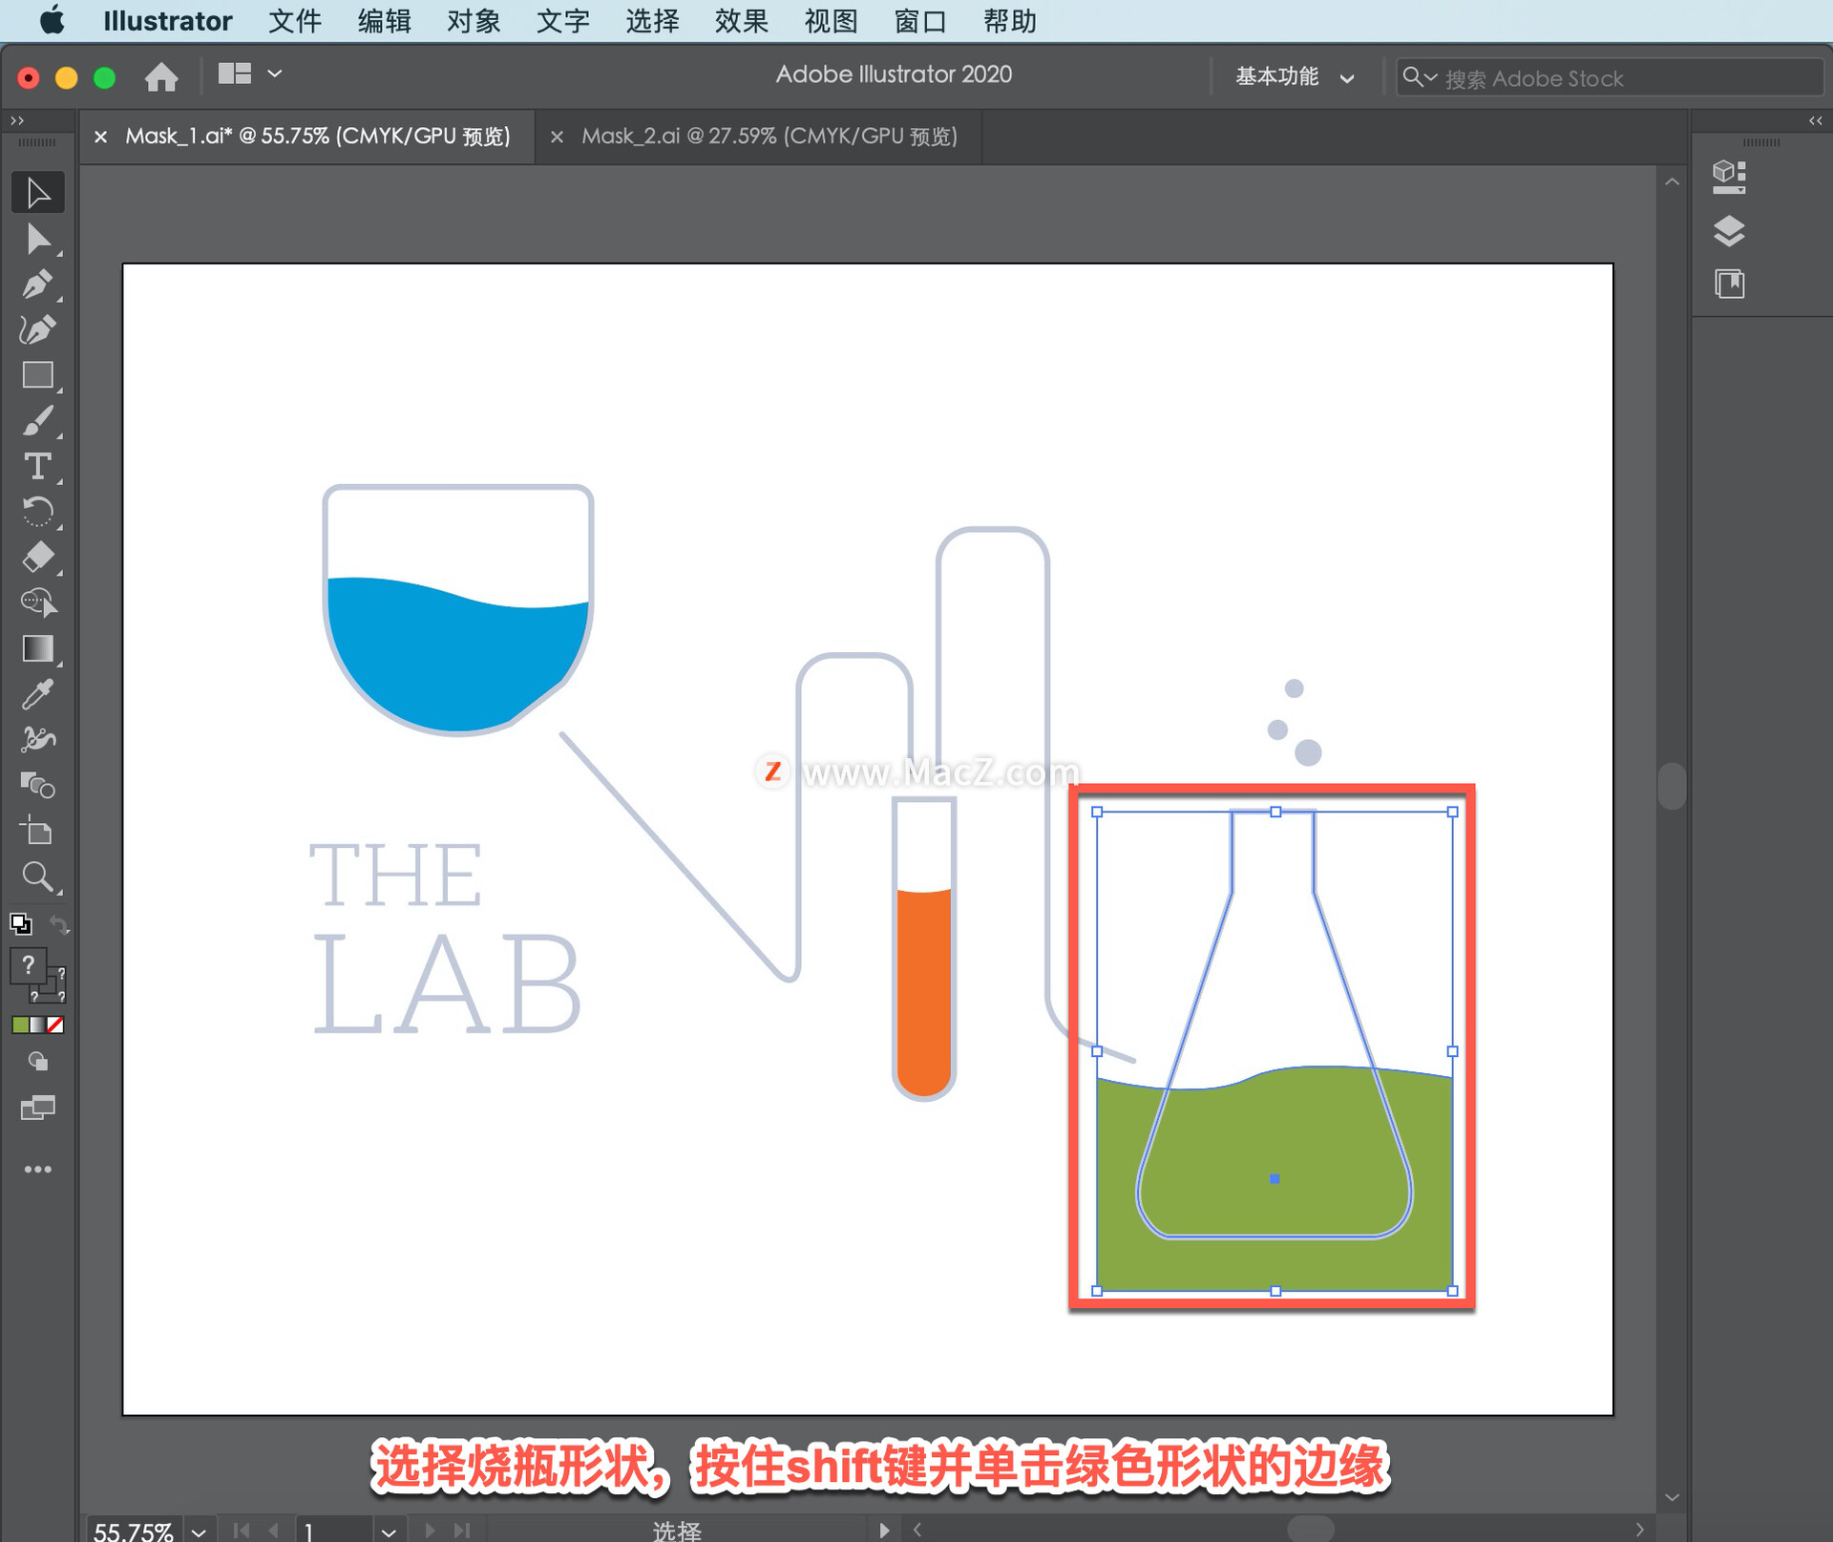Image resolution: width=1833 pixels, height=1542 pixels.
Task: Open the 基本功能 workspace switcher
Action: pos(1295,76)
